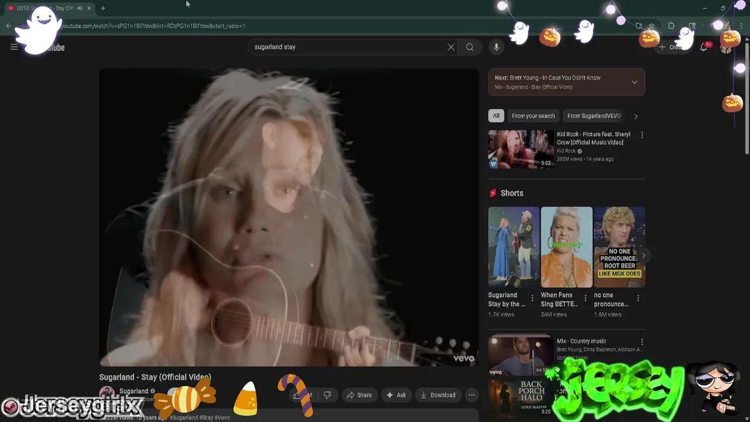750x422 pixels.
Task: Click the Ask button
Action: 396,395
